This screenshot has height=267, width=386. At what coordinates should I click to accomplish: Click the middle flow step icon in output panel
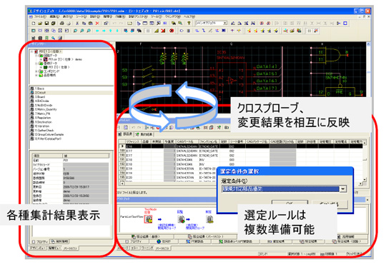click(181, 219)
